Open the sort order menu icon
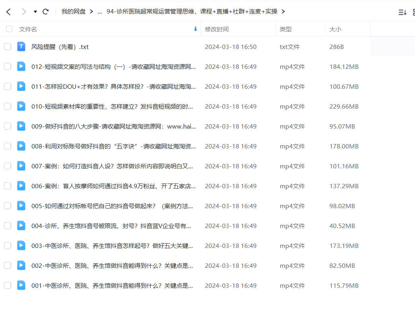 click(x=402, y=12)
